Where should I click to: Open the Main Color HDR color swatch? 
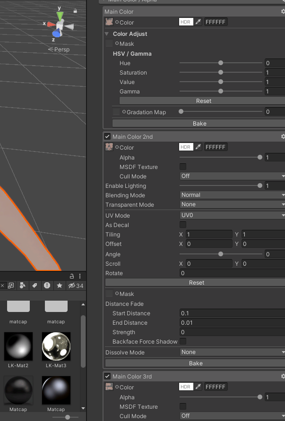[x=186, y=22]
